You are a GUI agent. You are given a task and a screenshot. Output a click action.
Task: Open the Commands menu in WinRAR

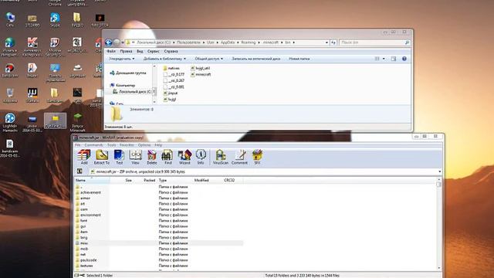(93, 145)
